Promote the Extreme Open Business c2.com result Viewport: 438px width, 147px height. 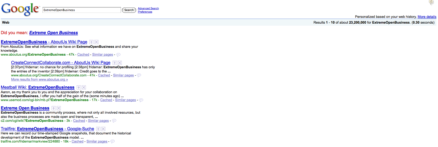[x=53, y=108]
